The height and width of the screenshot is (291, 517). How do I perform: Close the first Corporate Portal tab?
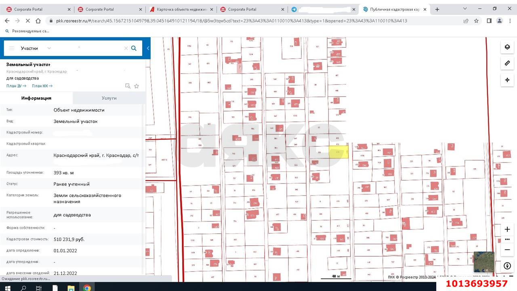click(68, 9)
